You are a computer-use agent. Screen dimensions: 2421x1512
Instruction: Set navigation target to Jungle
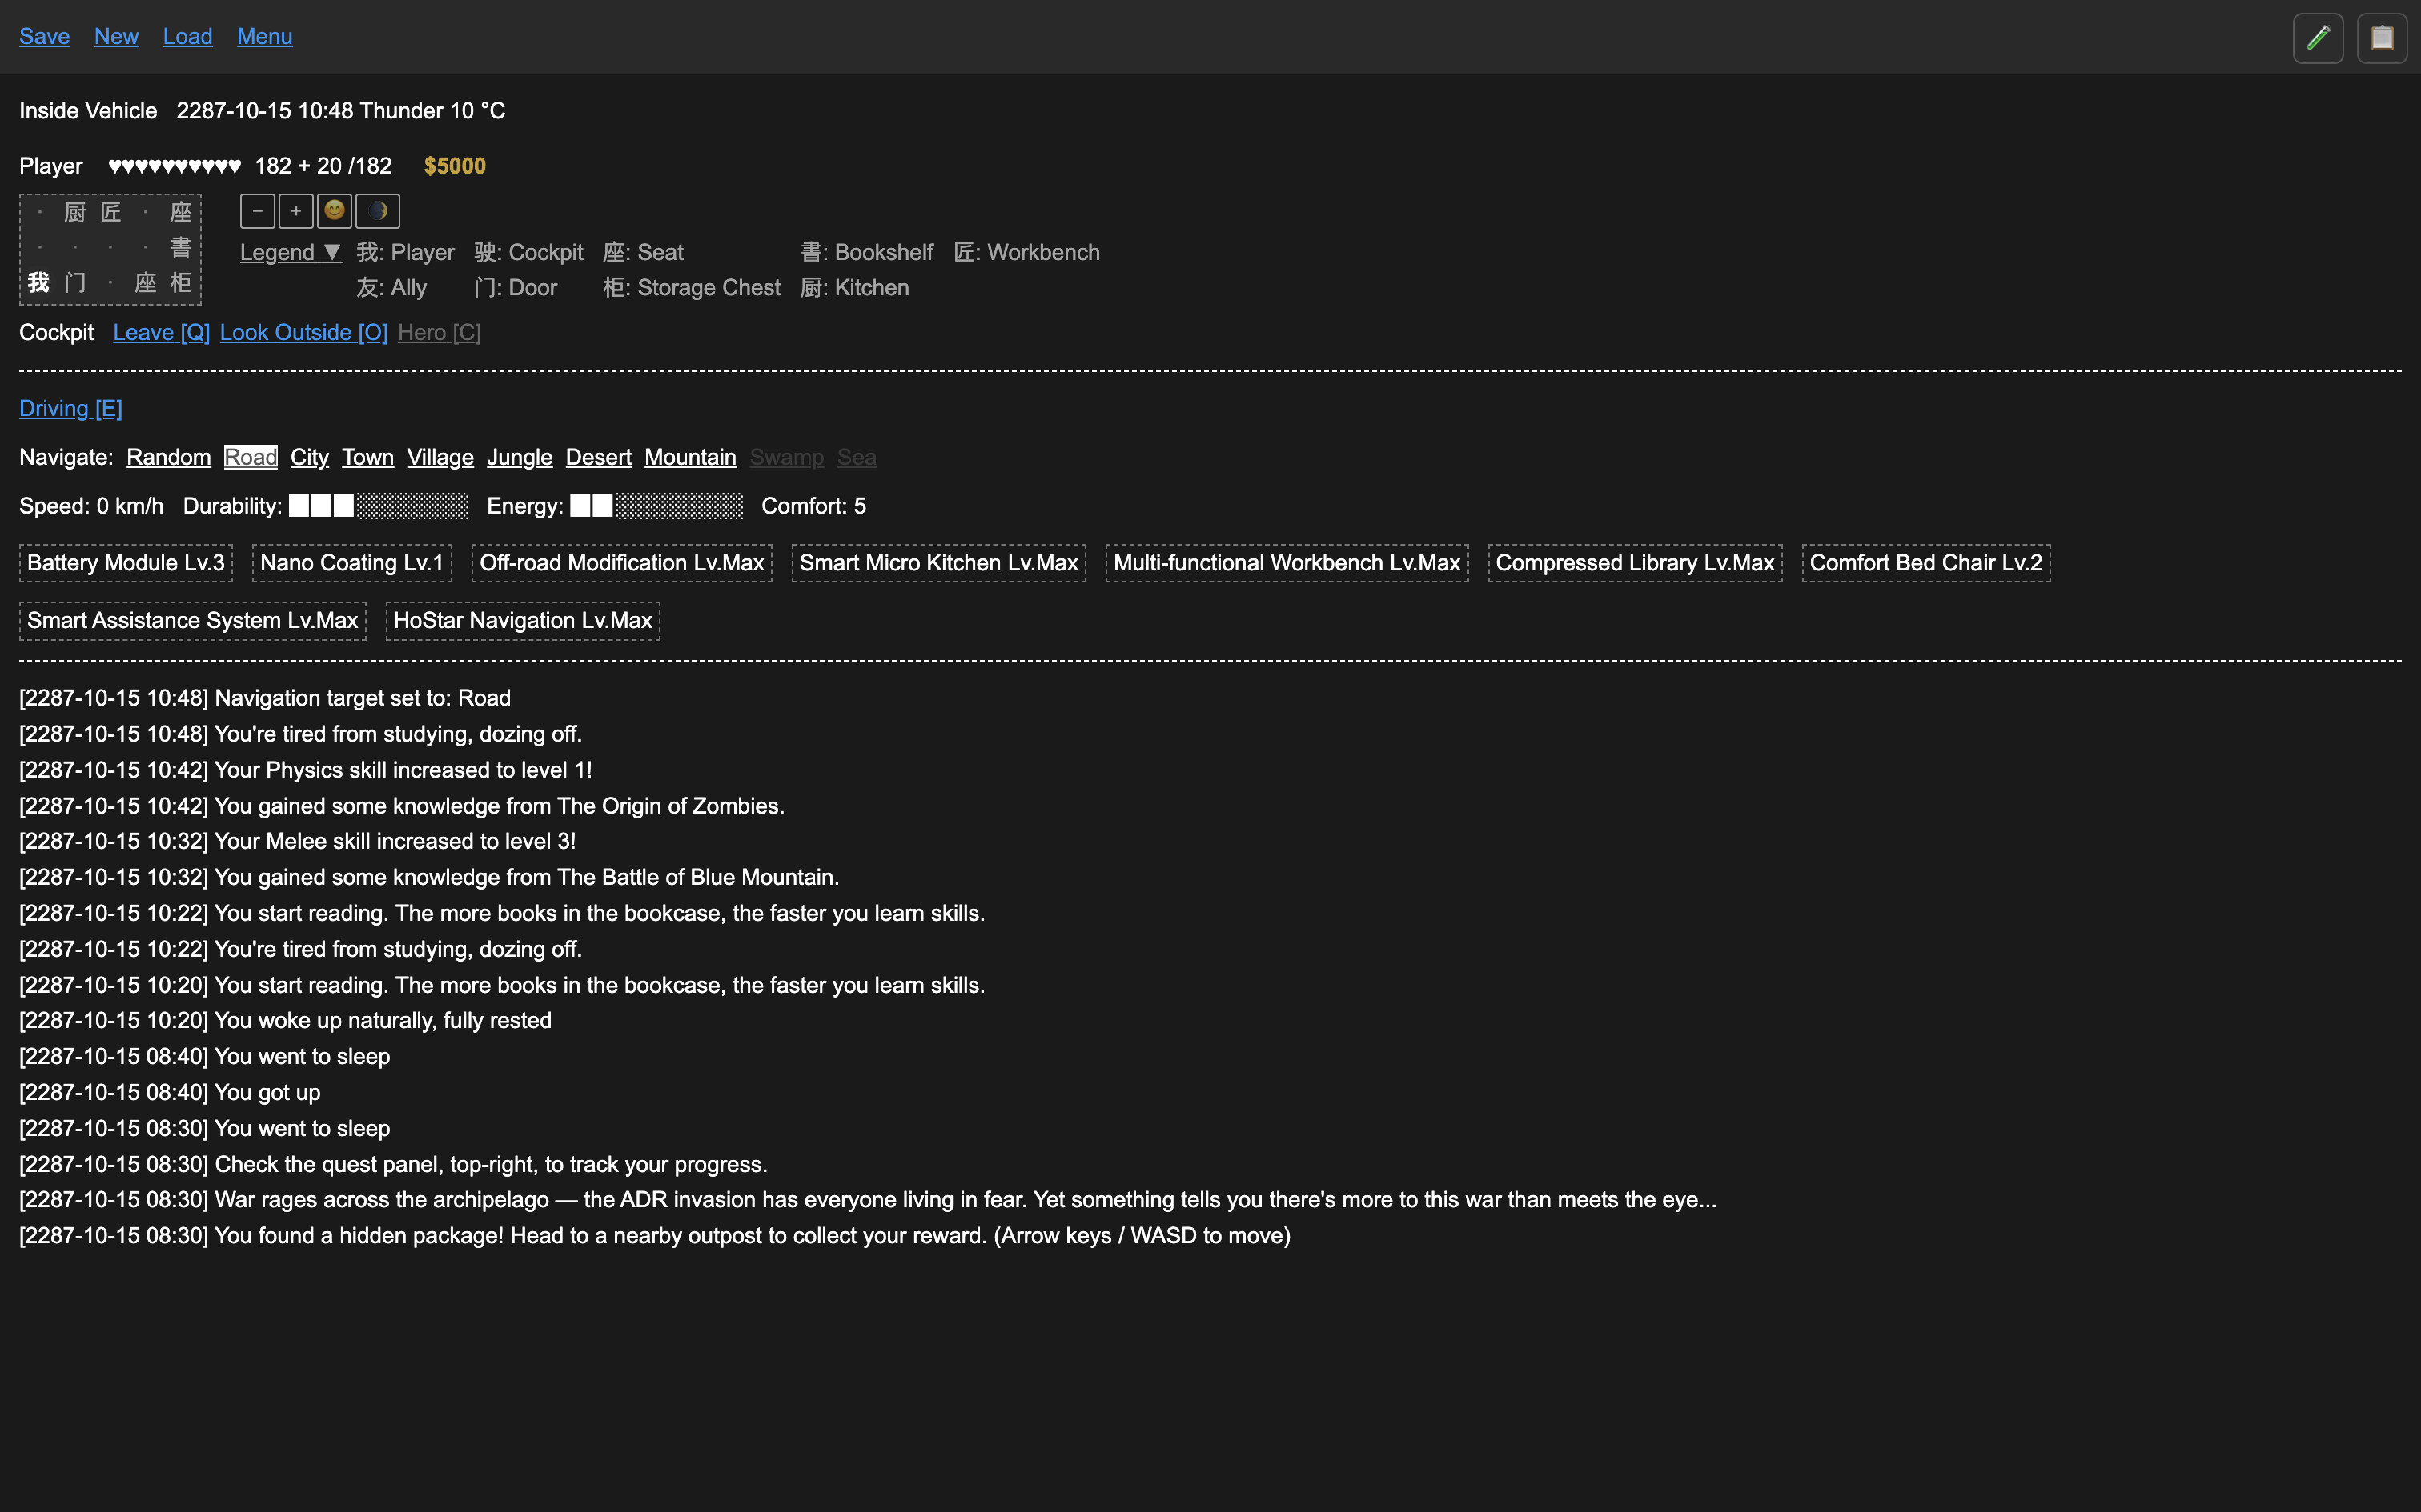pyautogui.click(x=520, y=457)
